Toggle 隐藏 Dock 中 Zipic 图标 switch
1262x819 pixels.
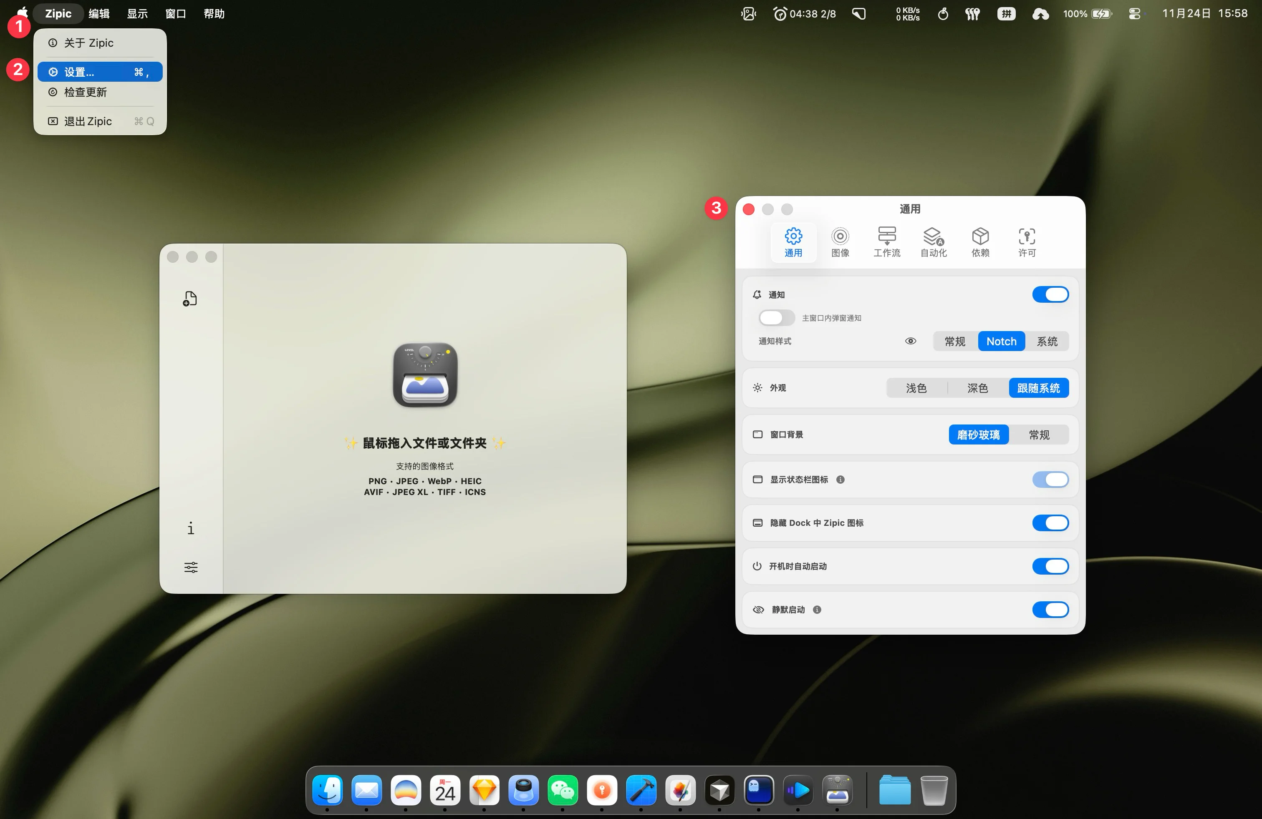(x=1050, y=523)
